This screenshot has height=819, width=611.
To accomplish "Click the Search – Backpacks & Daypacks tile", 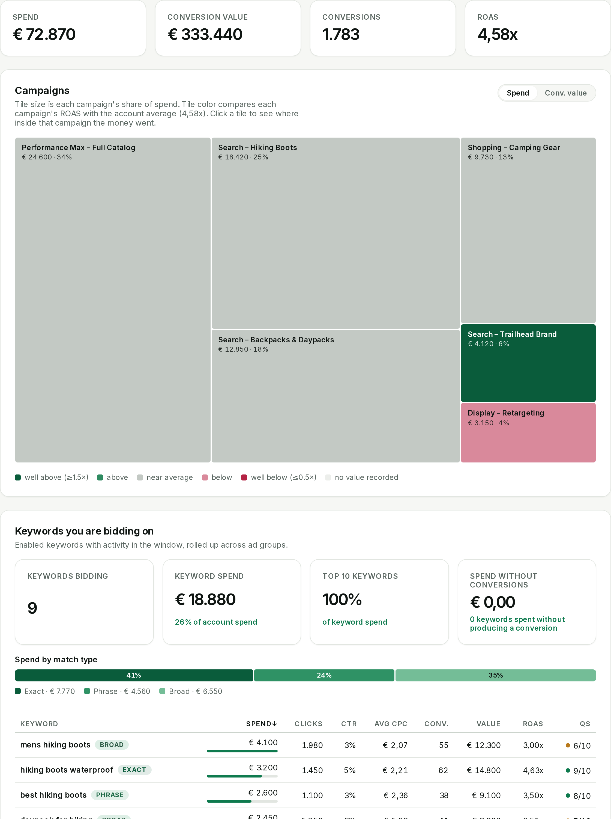I will pos(336,396).
